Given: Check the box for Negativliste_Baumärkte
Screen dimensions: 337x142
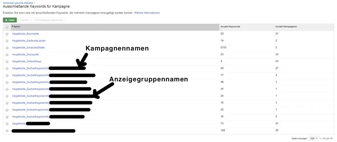Looking at the screenshot, I should 7,34.
